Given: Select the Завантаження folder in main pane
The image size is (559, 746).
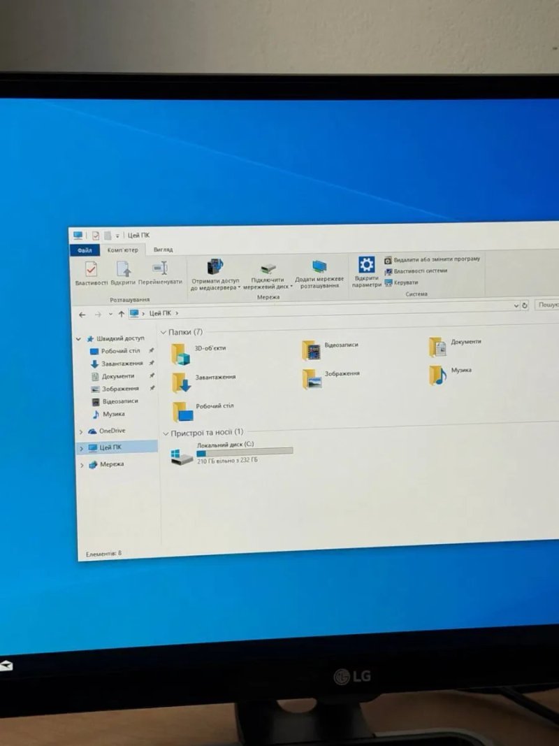Looking at the screenshot, I should coord(204,382).
